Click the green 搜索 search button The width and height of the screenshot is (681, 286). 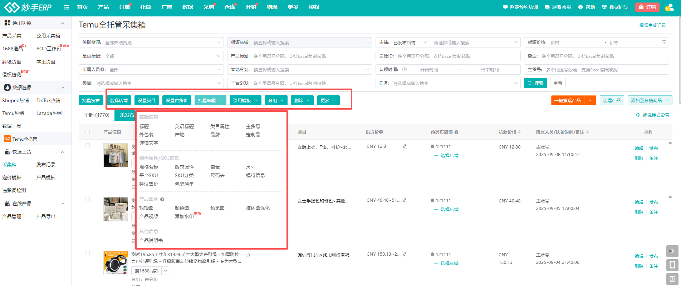535,83
